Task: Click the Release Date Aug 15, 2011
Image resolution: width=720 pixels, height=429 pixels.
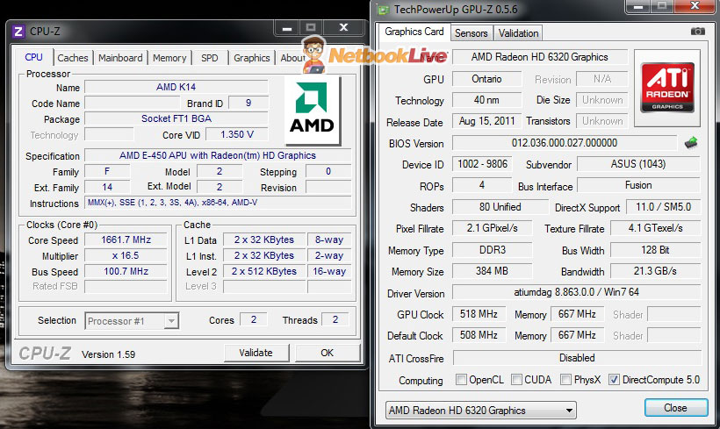Action: [486, 121]
